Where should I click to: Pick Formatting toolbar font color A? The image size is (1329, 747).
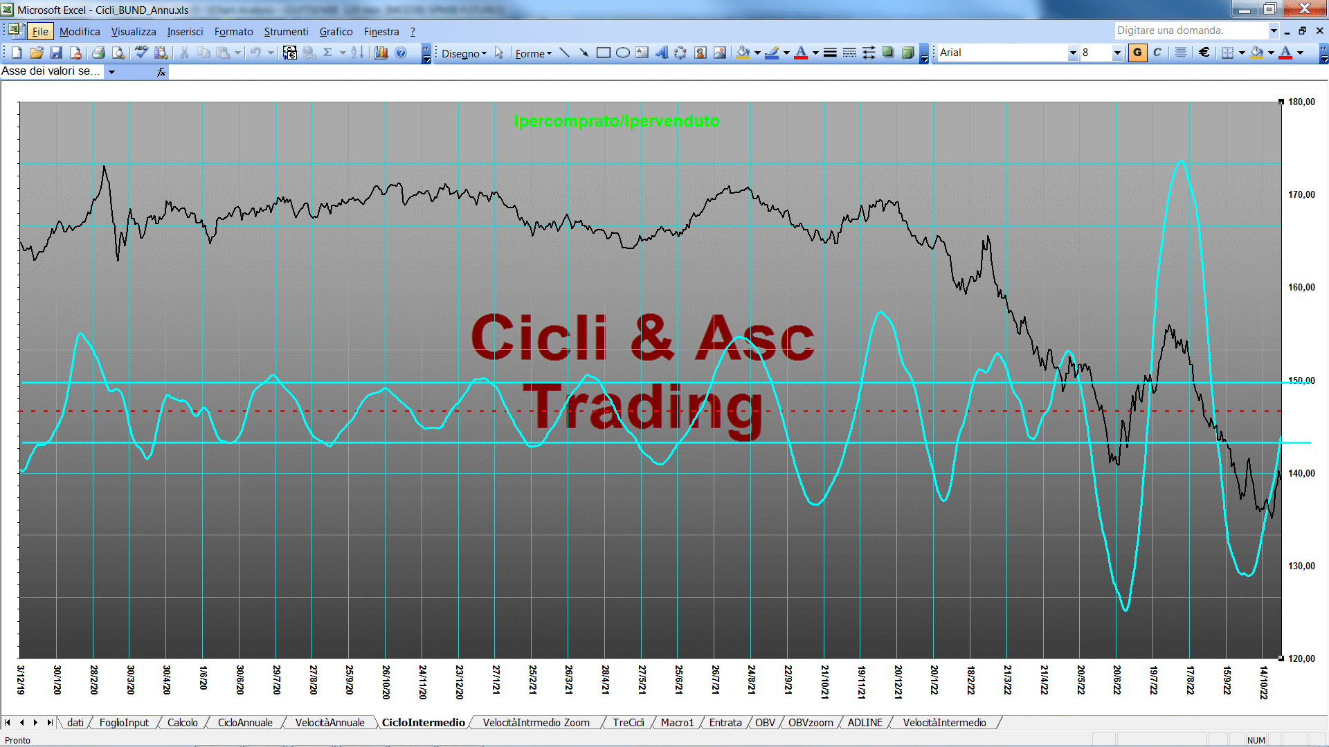point(1285,53)
